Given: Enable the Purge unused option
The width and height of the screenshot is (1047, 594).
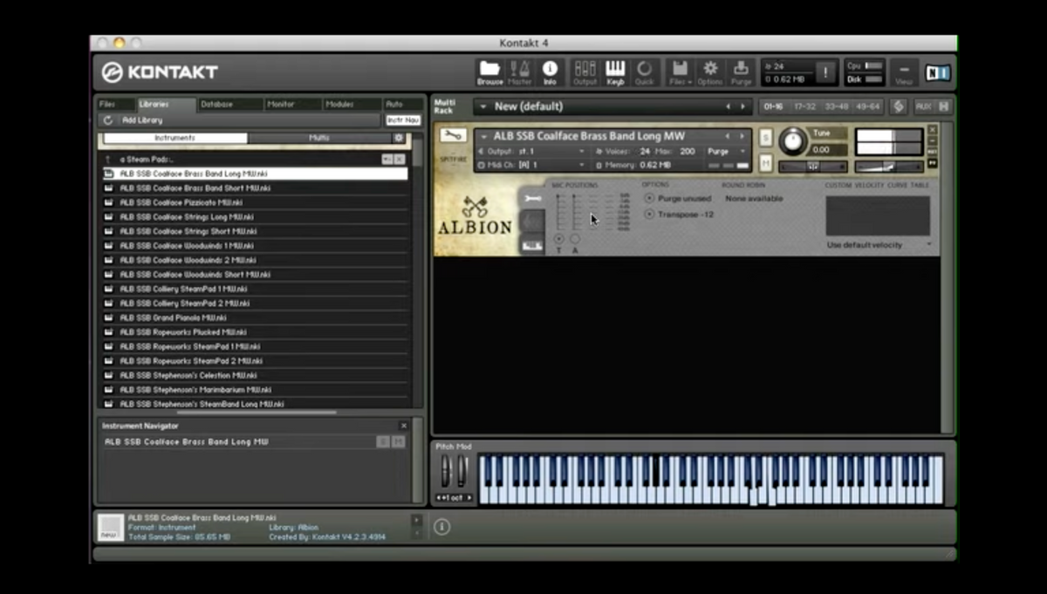Looking at the screenshot, I should pyautogui.click(x=649, y=199).
